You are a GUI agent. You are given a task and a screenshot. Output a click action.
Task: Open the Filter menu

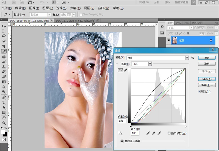pyautogui.click(x=75, y=8)
